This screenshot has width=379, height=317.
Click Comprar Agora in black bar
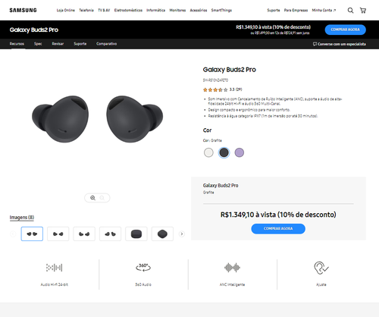point(346,30)
